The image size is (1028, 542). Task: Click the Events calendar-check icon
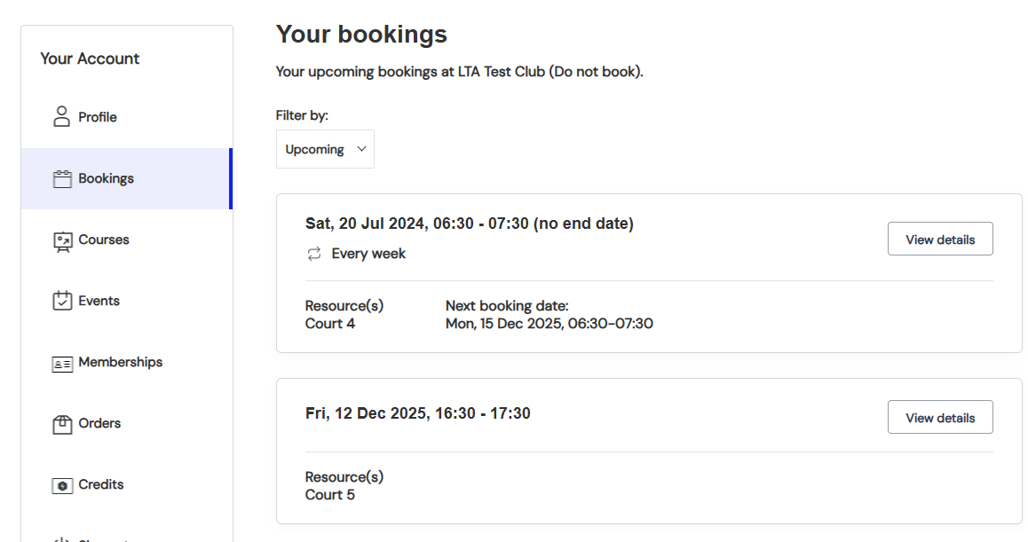pyautogui.click(x=62, y=301)
